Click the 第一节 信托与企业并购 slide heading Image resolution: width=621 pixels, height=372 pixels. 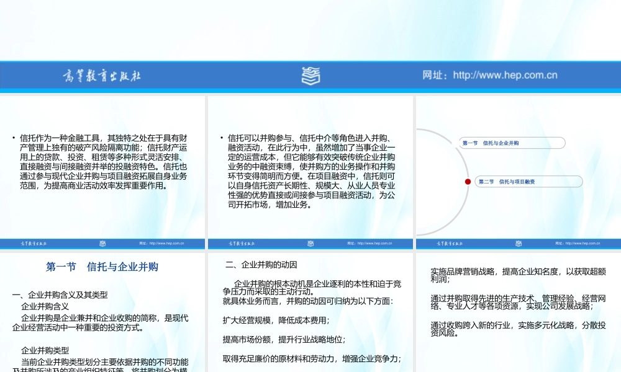(x=102, y=266)
